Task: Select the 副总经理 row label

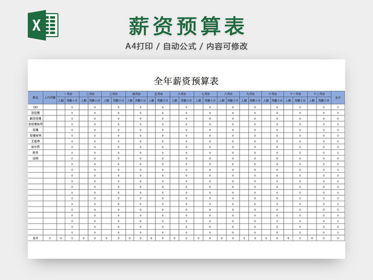Action: pos(36,118)
